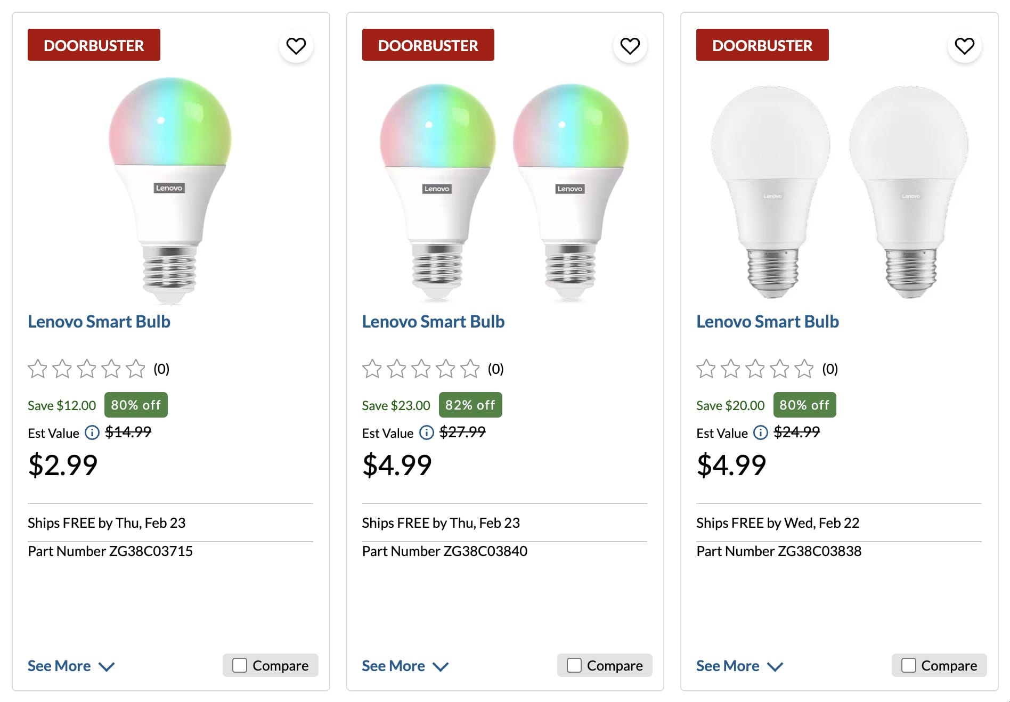Open the $4.99 Lenovo Smart Bulb product page
The width and height of the screenshot is (1010, 702).
pyautogui.click(x=434, y=321)
